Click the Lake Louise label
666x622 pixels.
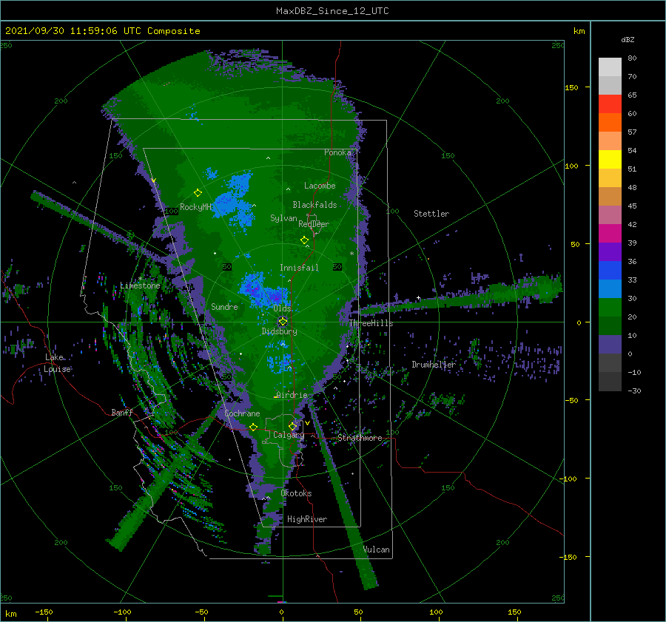click(x=57, y=363)
